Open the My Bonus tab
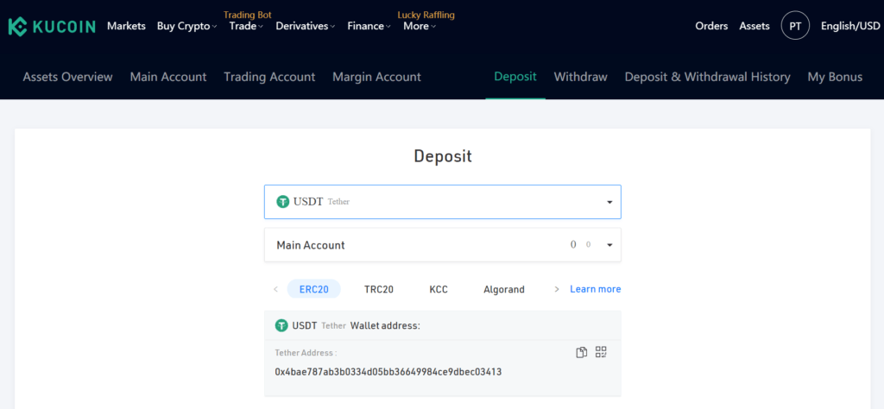This screenshot has height=409, width=884. coord(835,77)
